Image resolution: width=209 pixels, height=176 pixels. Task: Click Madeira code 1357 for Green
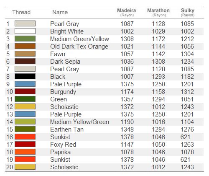(x=127, y=99)
